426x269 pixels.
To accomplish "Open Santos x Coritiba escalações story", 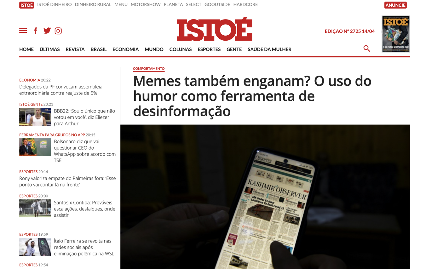I will point(84,209).
